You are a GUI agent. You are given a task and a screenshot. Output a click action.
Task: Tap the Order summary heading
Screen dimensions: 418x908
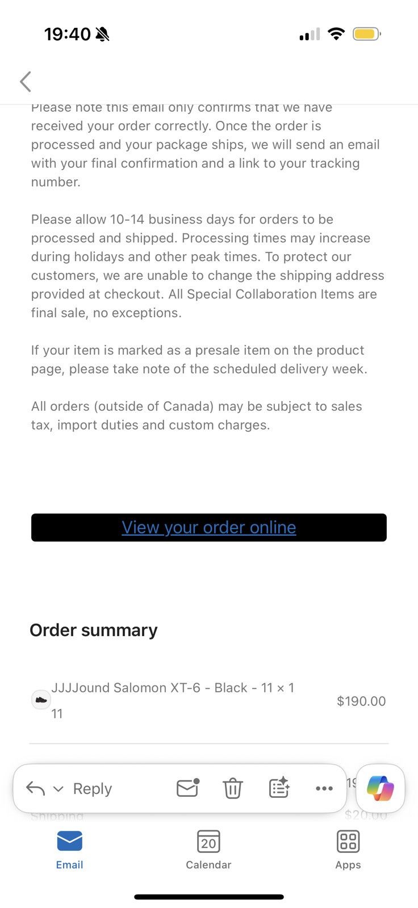click(x=94, y=630)
